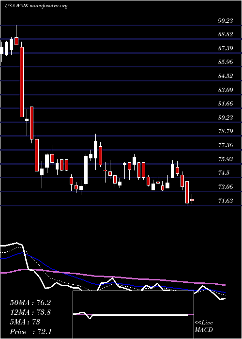Image resolution: width=242 pixels, height=339 pixels.
Task: Select the 83.09 price axis label
Action: click(x=226, y=90)
